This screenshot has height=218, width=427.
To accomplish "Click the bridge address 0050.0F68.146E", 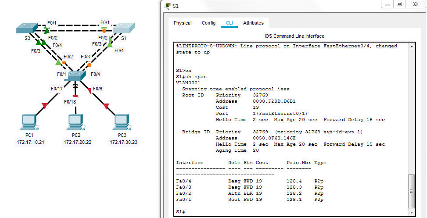I will (x=274, y=138).
